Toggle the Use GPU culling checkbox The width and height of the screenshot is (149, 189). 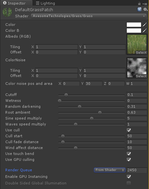129,160
